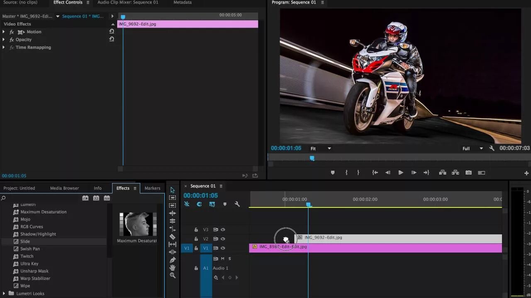This screenshot has width=531, height=298.
Task: Select the Pen tool in the tools panel
Action: click(173, 260)
